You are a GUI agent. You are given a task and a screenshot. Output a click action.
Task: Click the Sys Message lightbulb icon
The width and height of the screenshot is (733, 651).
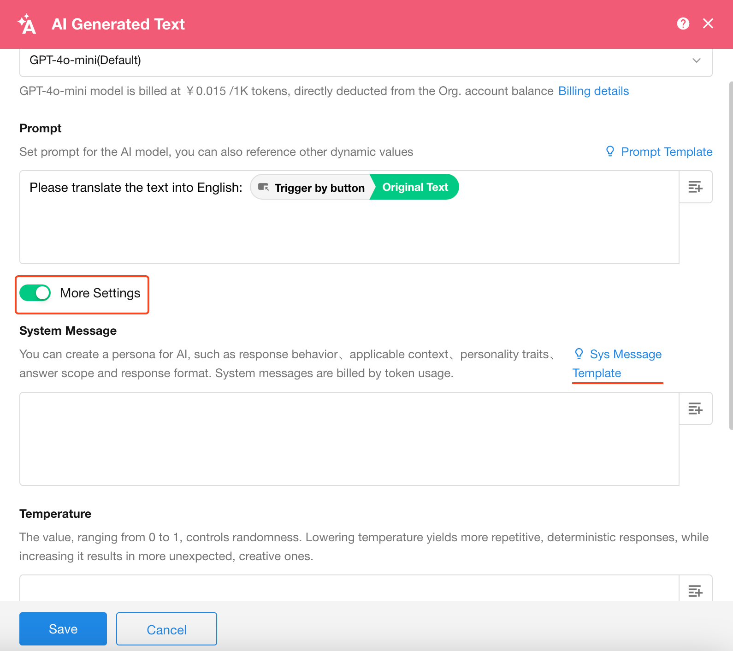point(579,354)
